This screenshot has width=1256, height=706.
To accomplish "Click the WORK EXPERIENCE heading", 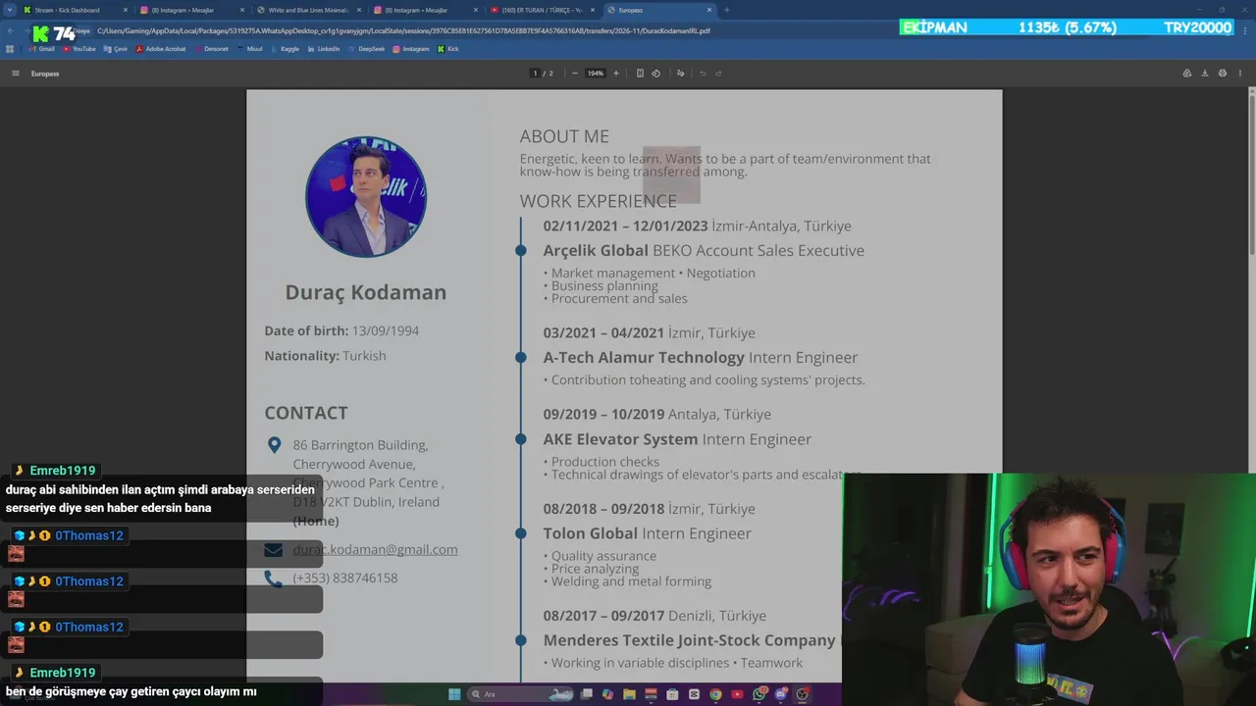I will [x=599, y=201].
